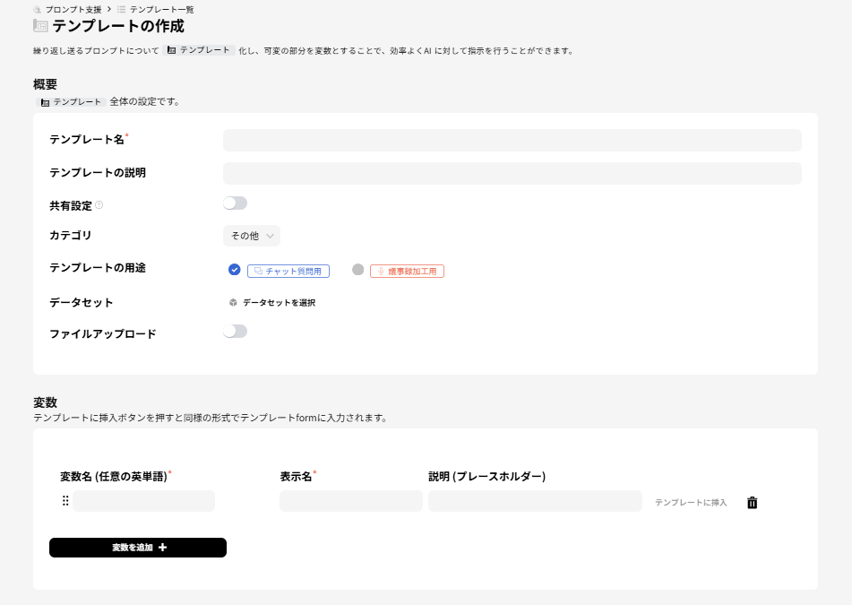Click the trash icon in the variable row

[x=752, y=502]
